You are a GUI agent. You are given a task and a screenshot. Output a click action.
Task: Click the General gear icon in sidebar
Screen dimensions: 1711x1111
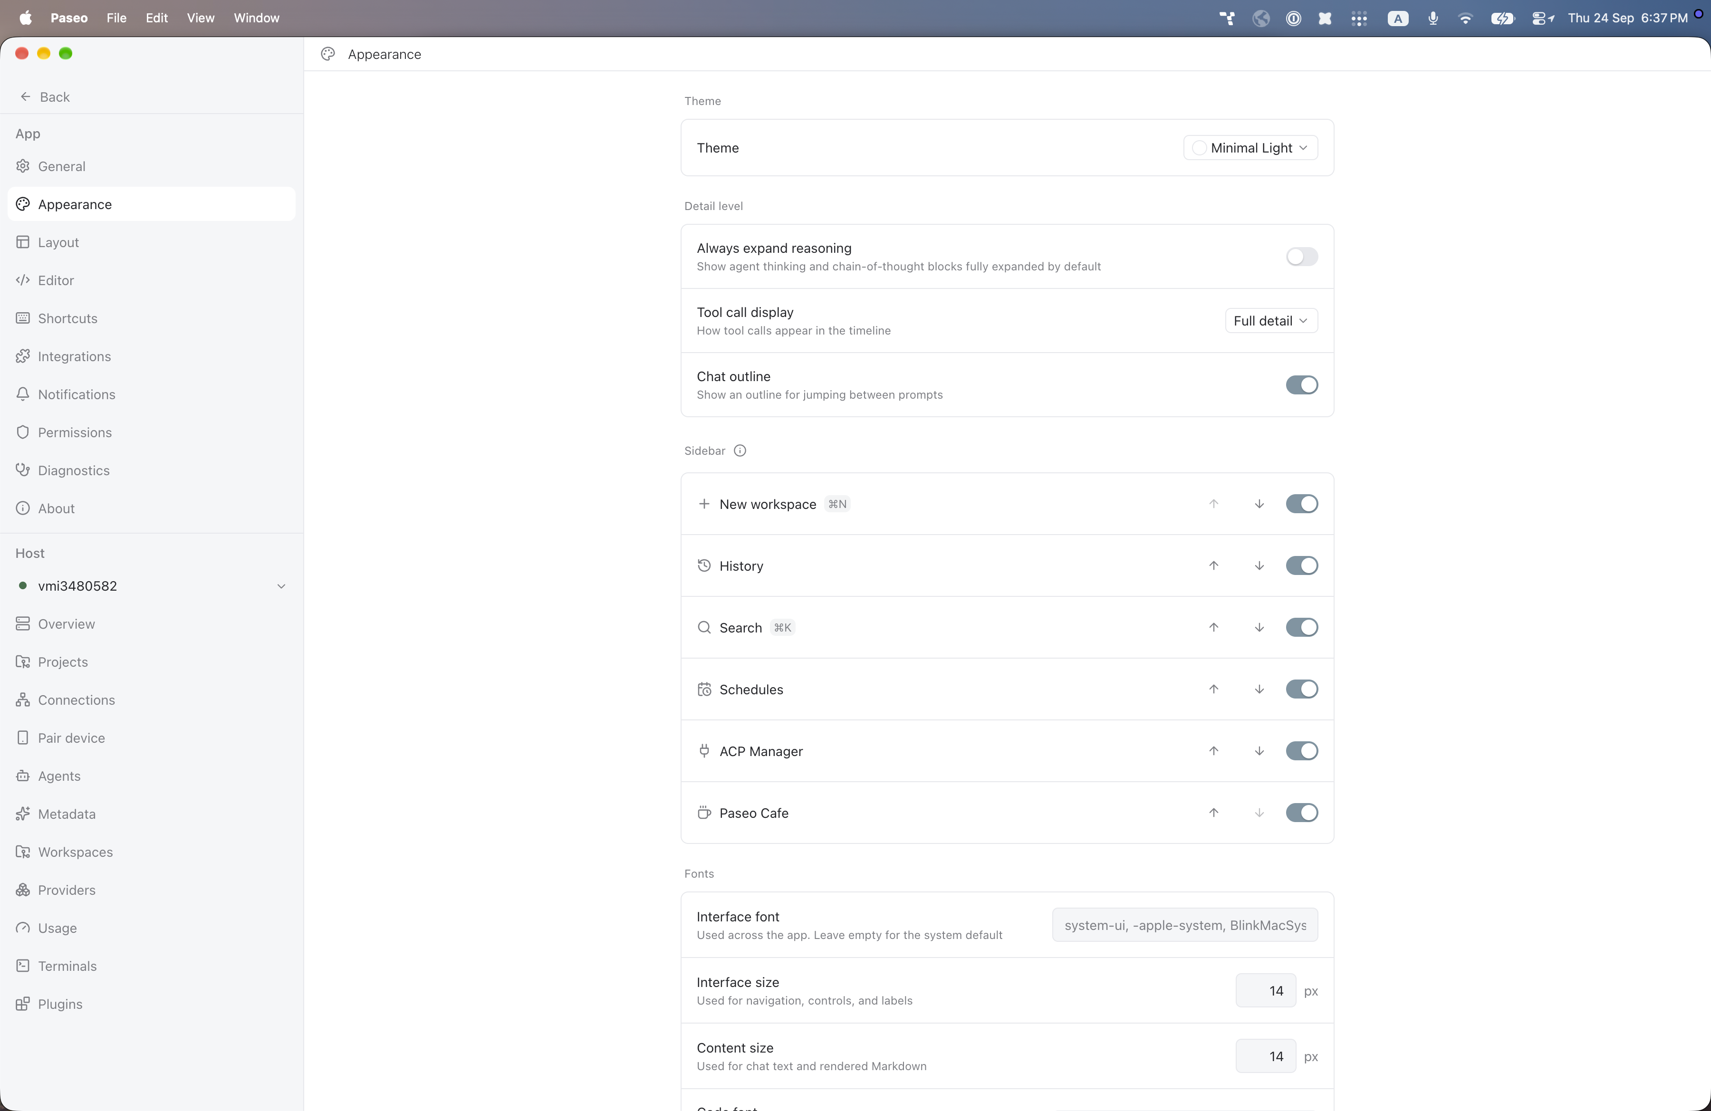coord(23,166)
